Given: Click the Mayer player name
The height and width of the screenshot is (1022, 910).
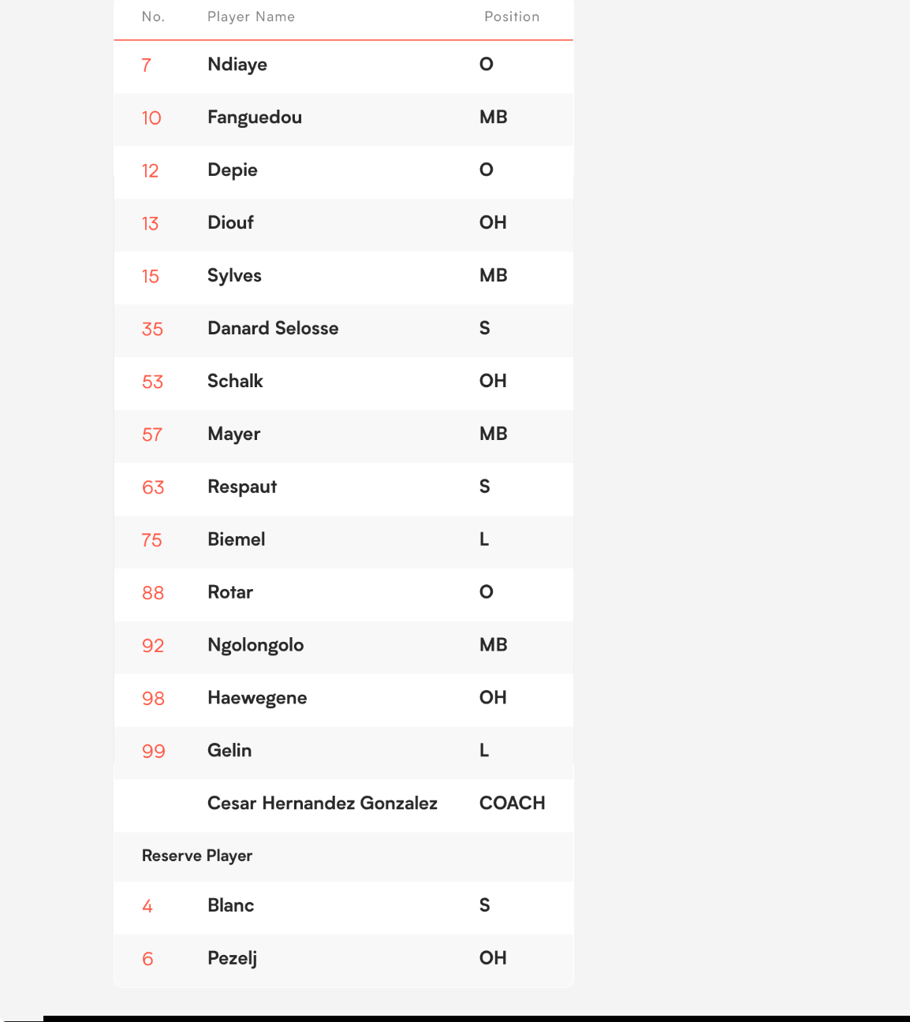Looking at the screenshot, I should (234, 435).
